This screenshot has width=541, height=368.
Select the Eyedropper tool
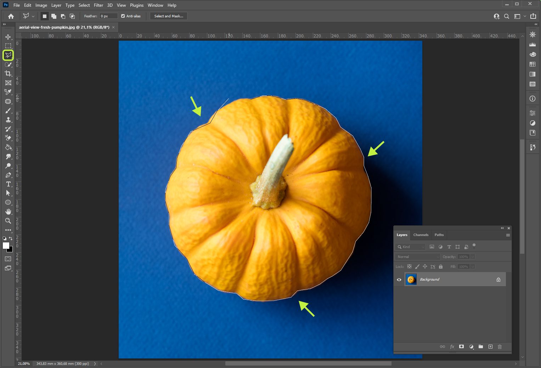8,92
